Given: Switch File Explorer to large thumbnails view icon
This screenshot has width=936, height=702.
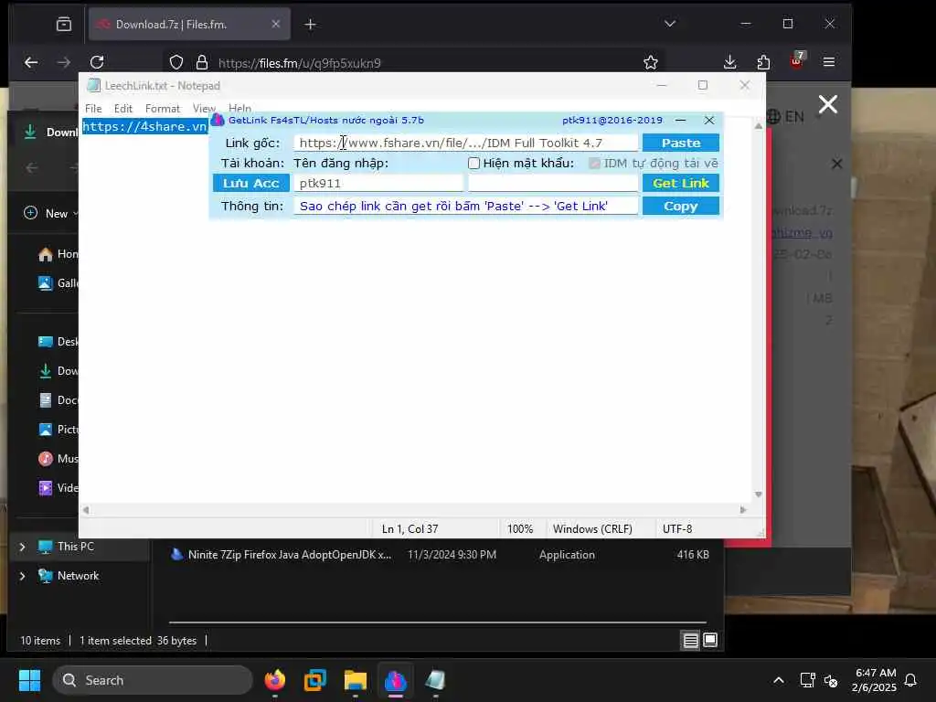Looking at the screenshot, I should (710, 641).
